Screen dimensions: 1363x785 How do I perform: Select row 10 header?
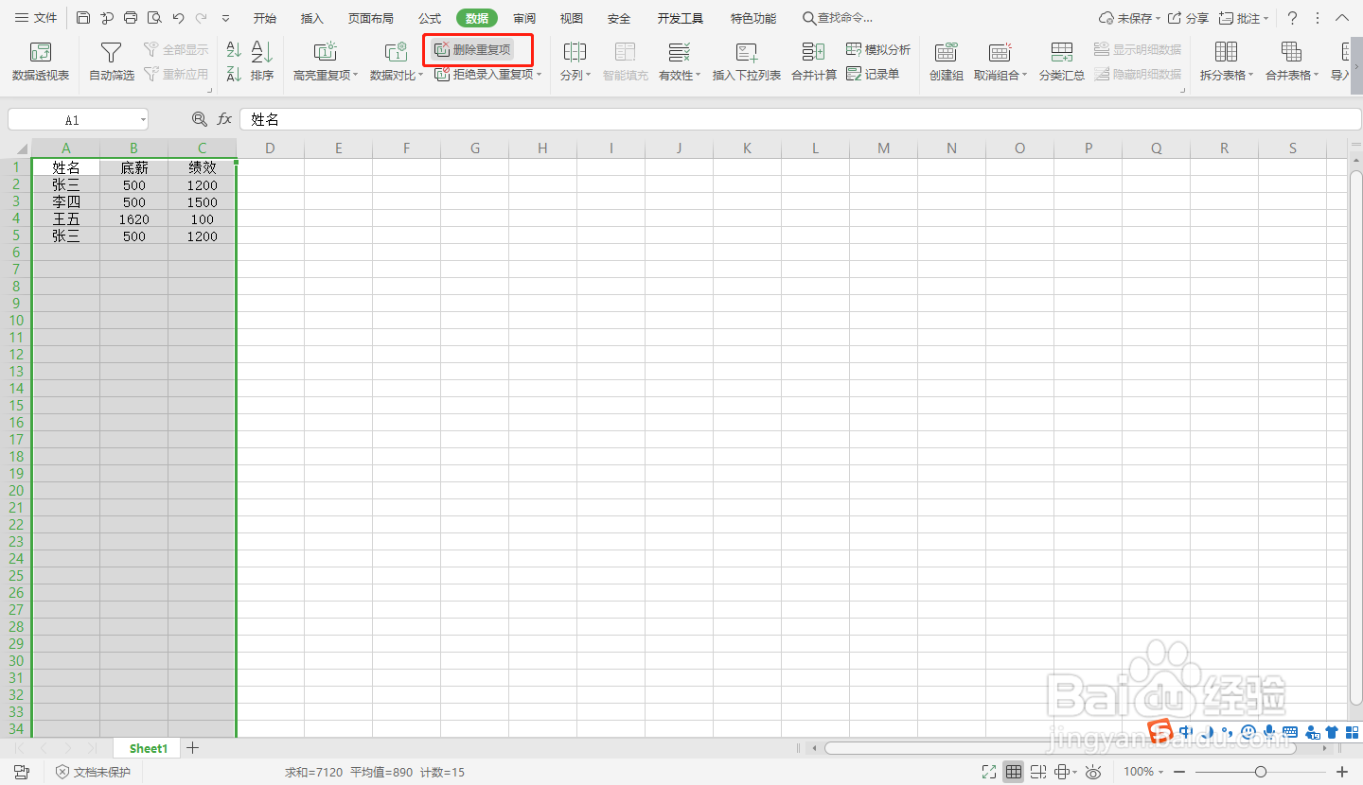16,321
